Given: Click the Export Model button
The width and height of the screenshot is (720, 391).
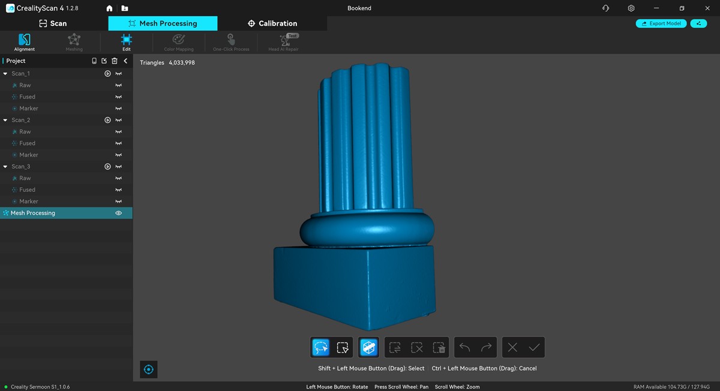Looking at the screenshot, I should point(661,23).
